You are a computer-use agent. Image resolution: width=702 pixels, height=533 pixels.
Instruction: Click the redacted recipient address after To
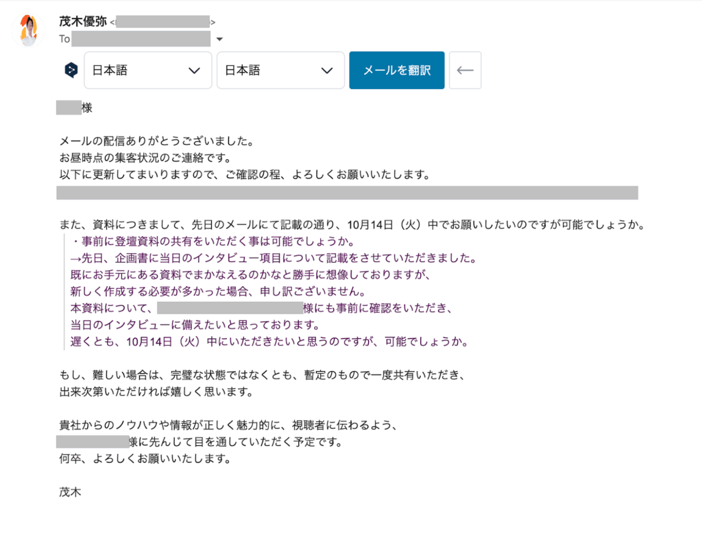coord(141,39)
